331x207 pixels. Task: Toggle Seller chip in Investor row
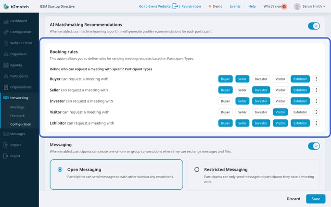click(242, 101)
